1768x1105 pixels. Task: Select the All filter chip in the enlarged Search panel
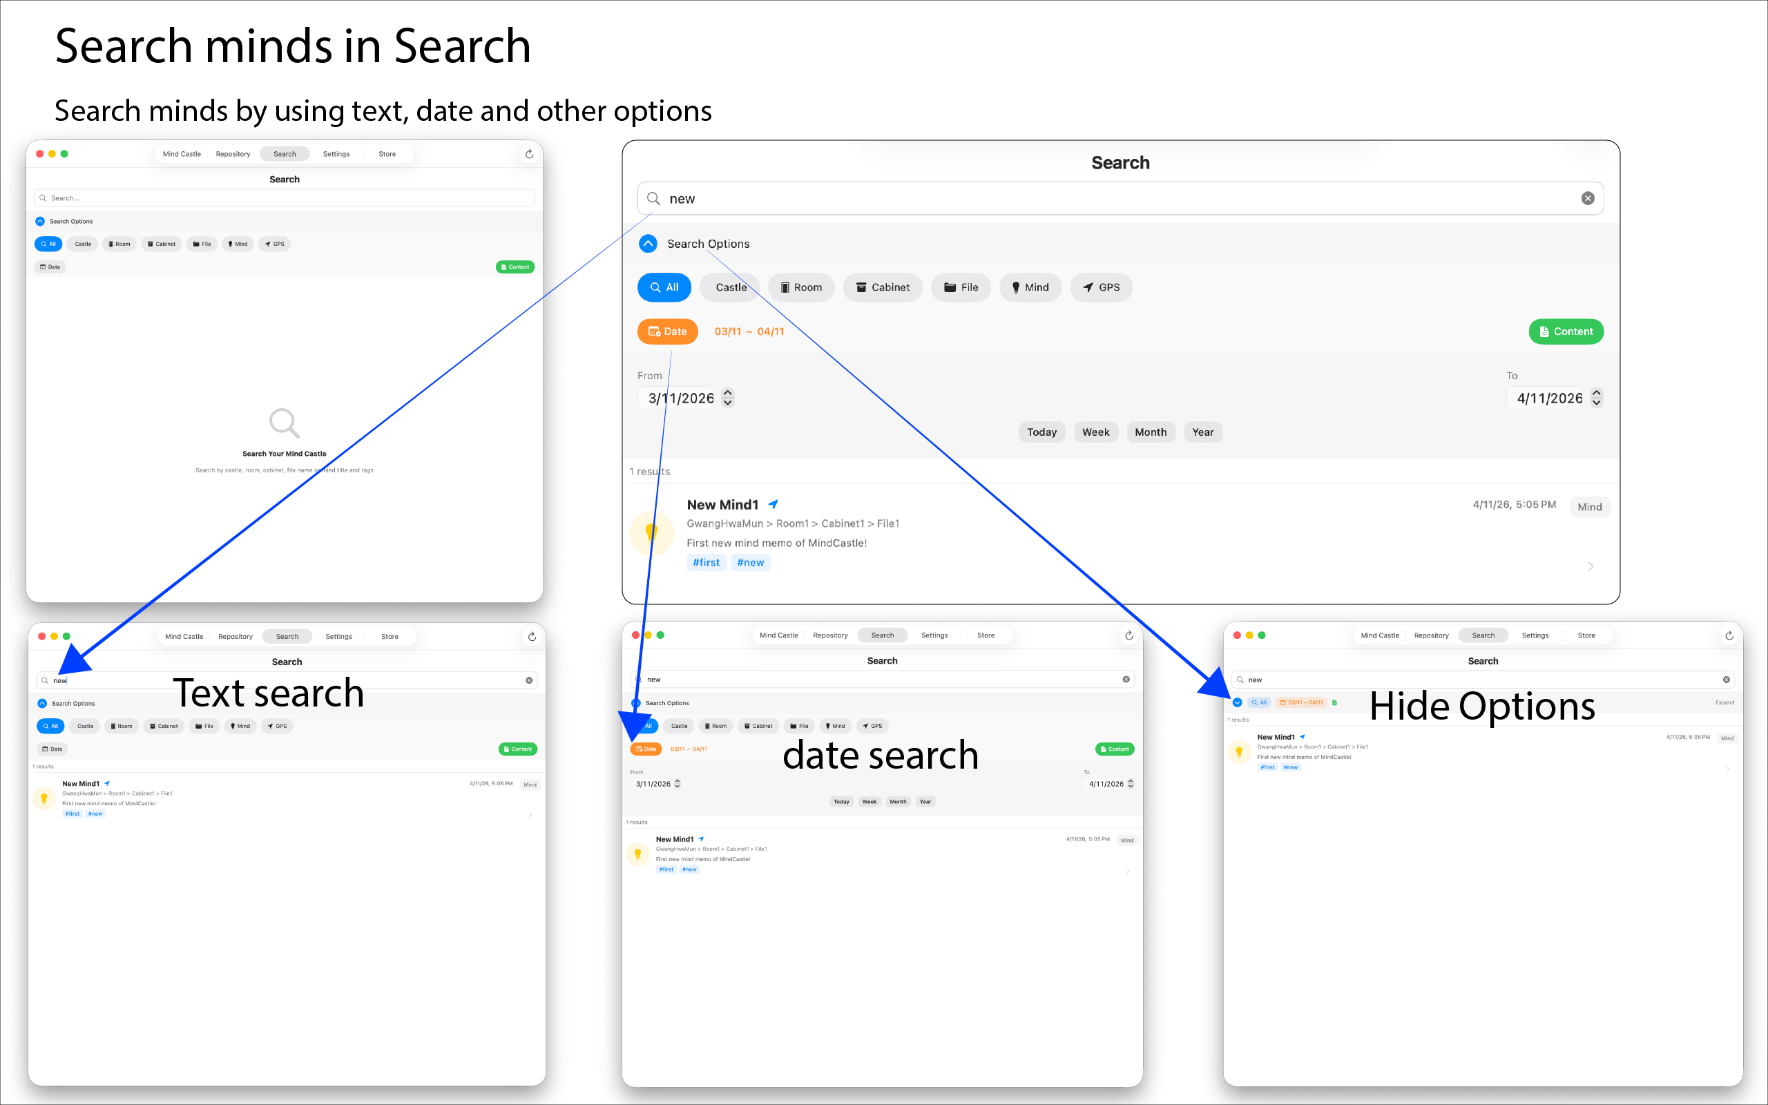(664, 287)
